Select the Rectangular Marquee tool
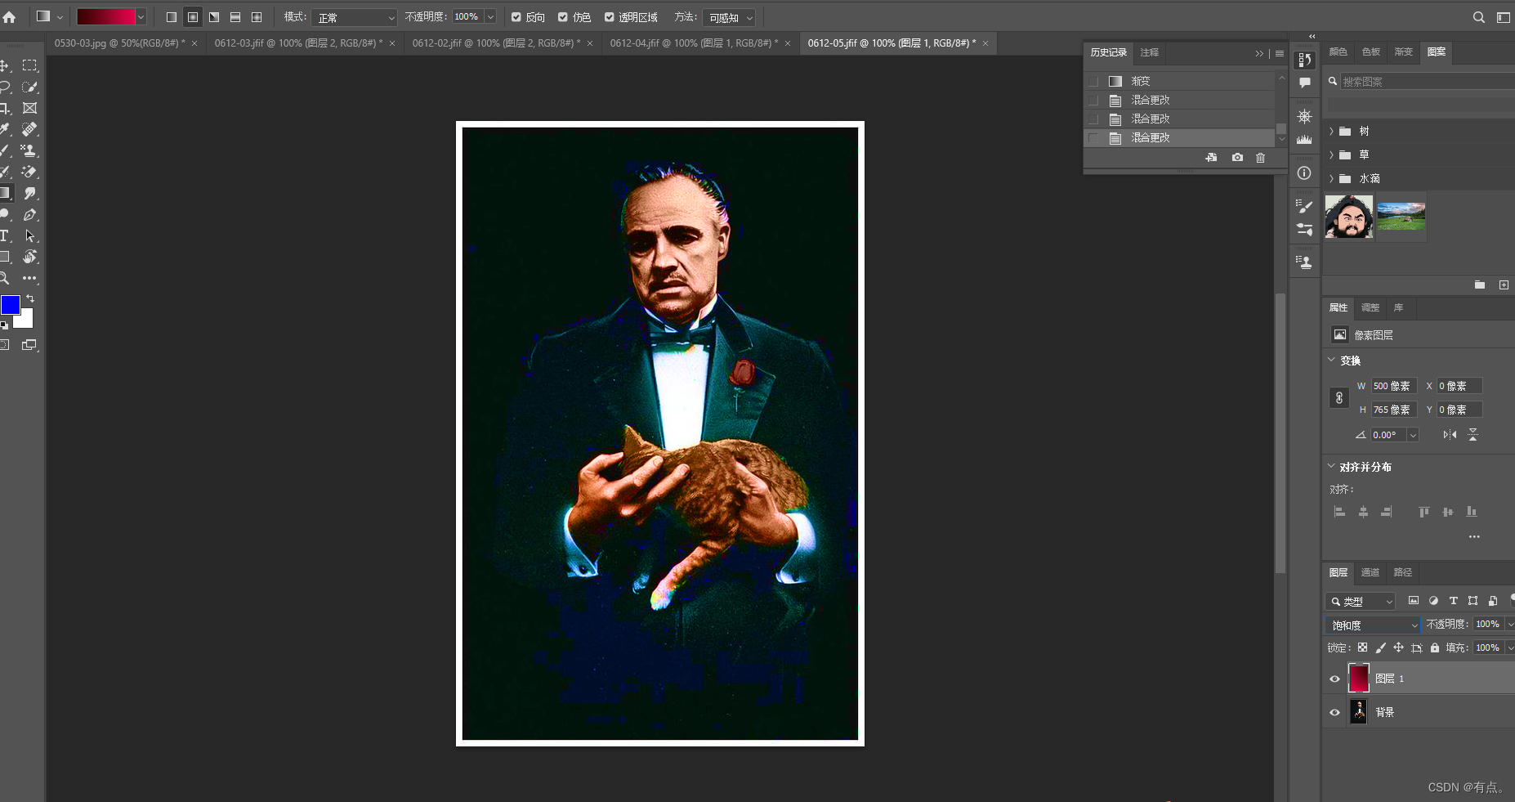The height and width of the screenshot is (802, 1515). pyautogui.click(x=30, y=65)
